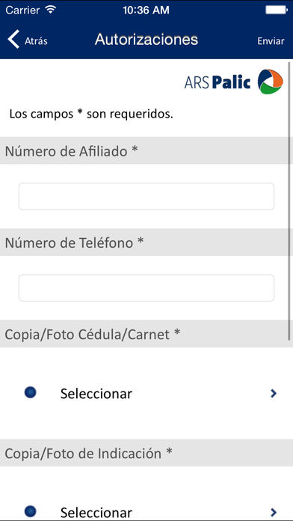The height and width of the screenshot is (521, 293).
Task: Focus the Número de Teléfono text field
Action: pos(146,288)
